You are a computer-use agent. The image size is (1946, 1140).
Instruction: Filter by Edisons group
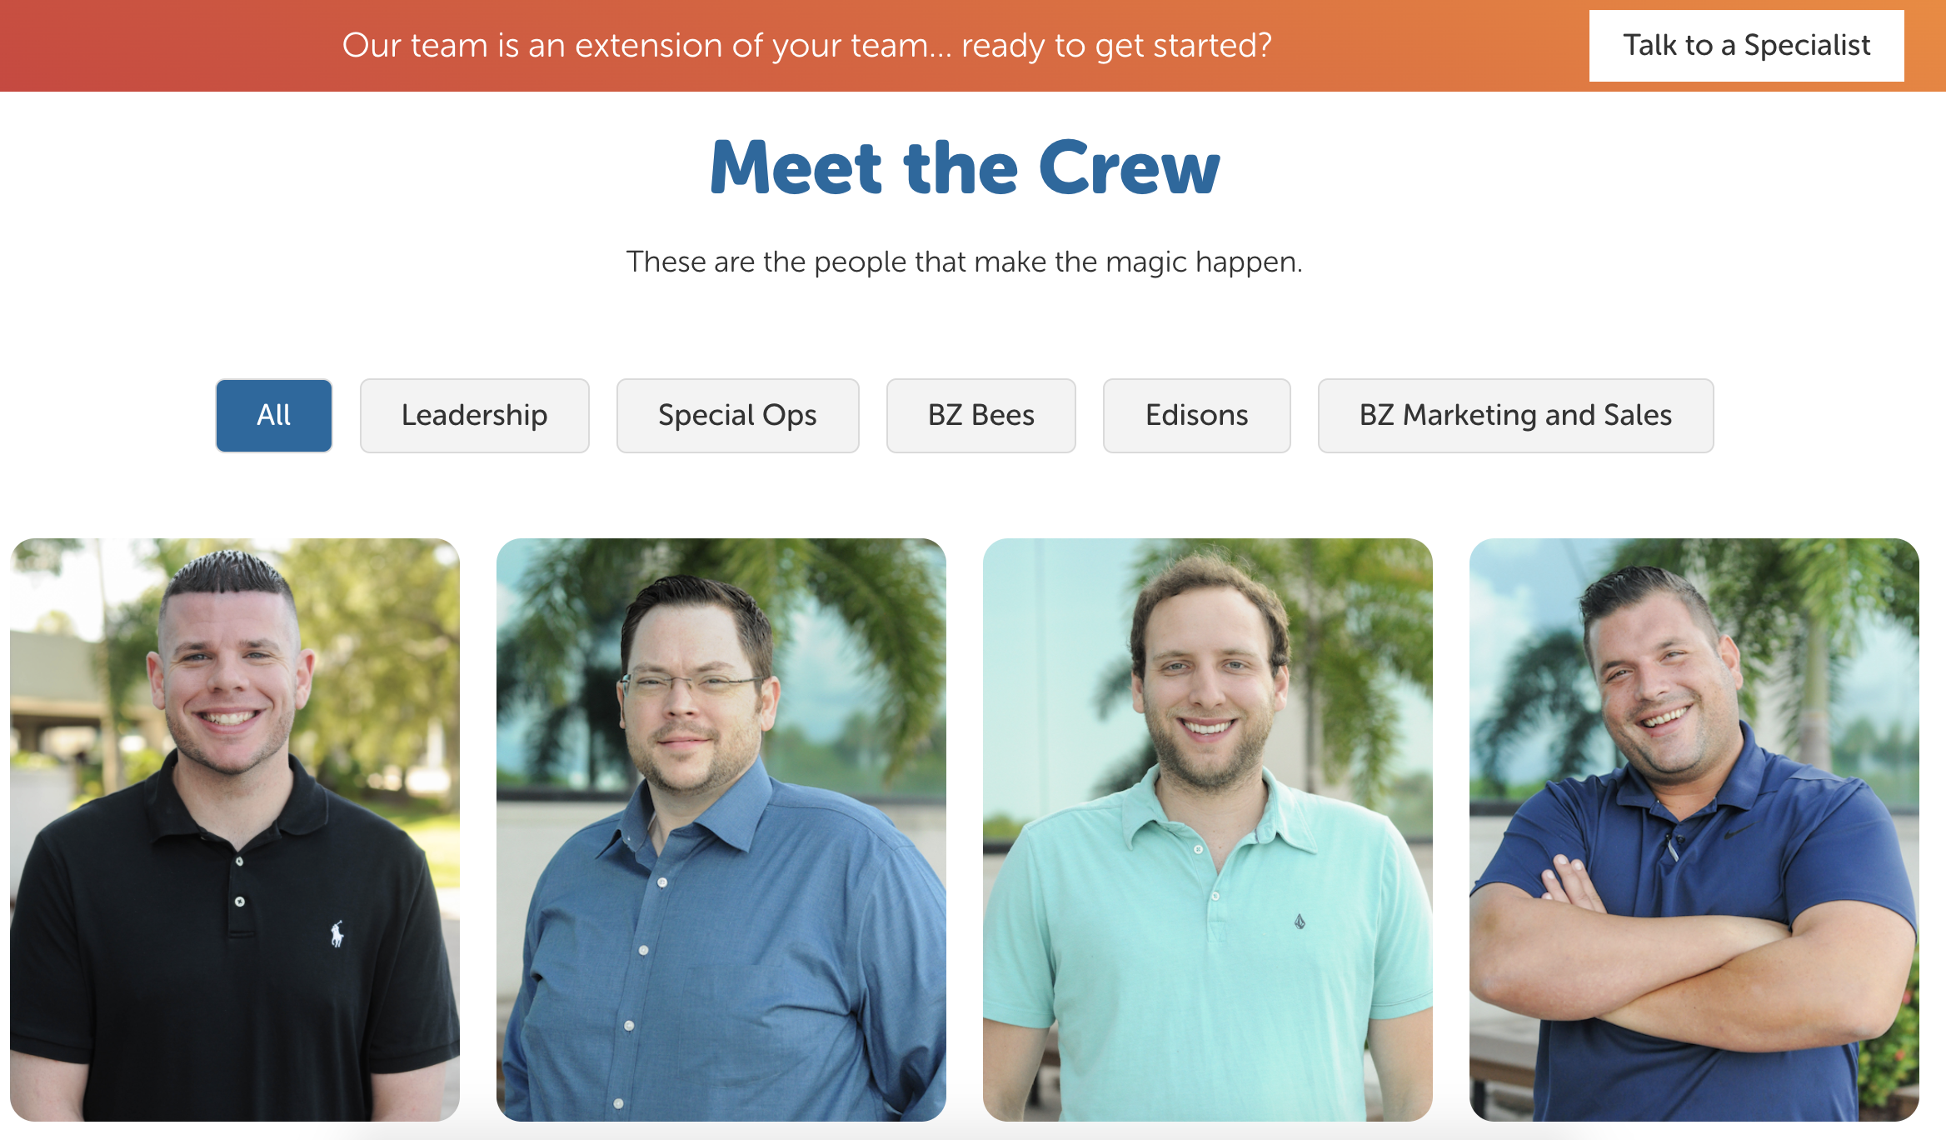pyautogui.click(x=1196, y=415)
